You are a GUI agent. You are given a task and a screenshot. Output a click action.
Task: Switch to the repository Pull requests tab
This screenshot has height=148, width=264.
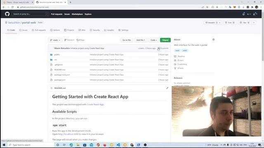coord(39,30)
